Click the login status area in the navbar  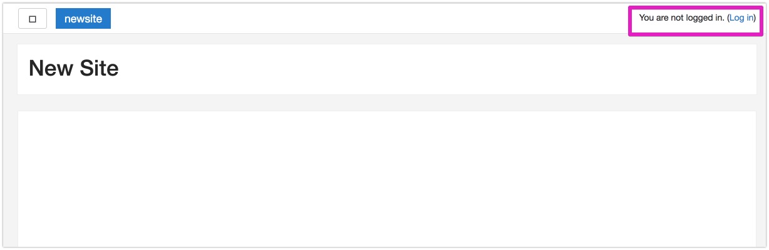tap(697, 18)
